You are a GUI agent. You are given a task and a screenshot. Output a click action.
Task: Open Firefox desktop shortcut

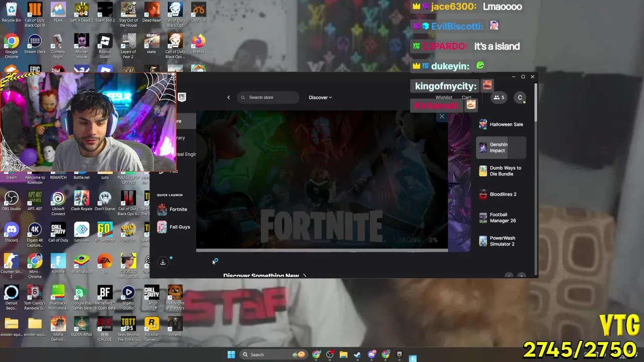(199, 44)
